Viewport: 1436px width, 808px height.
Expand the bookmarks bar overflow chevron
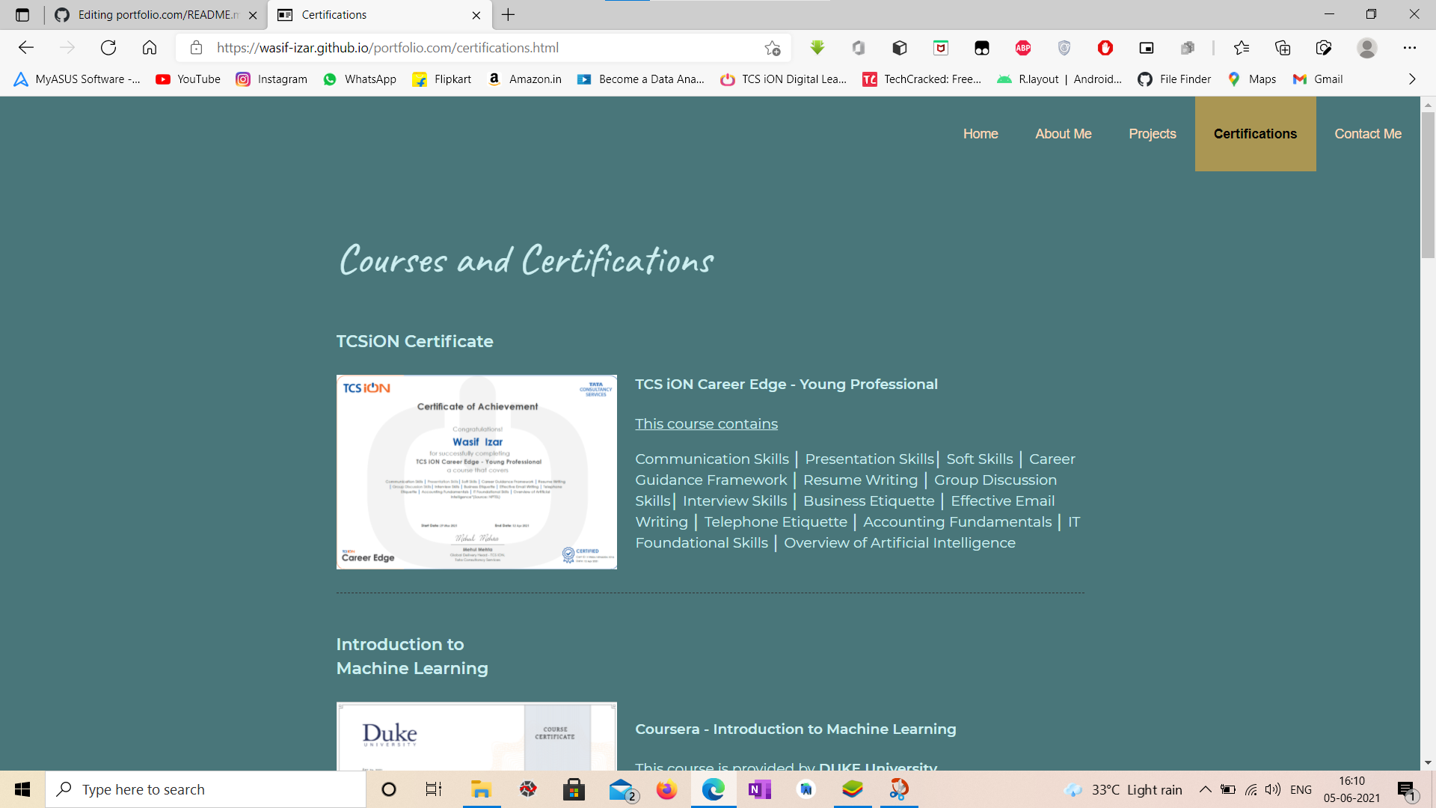coord(1412,79)
